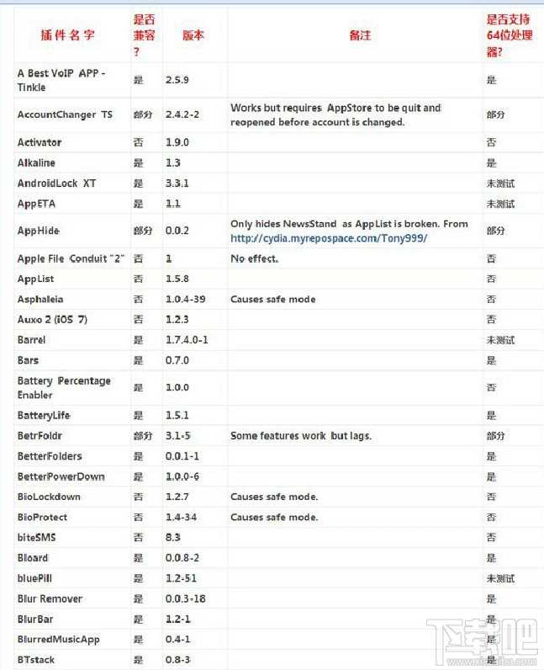
Task: Select the Auxo 2 (iOS 7) entry
Action: point(51,320)
